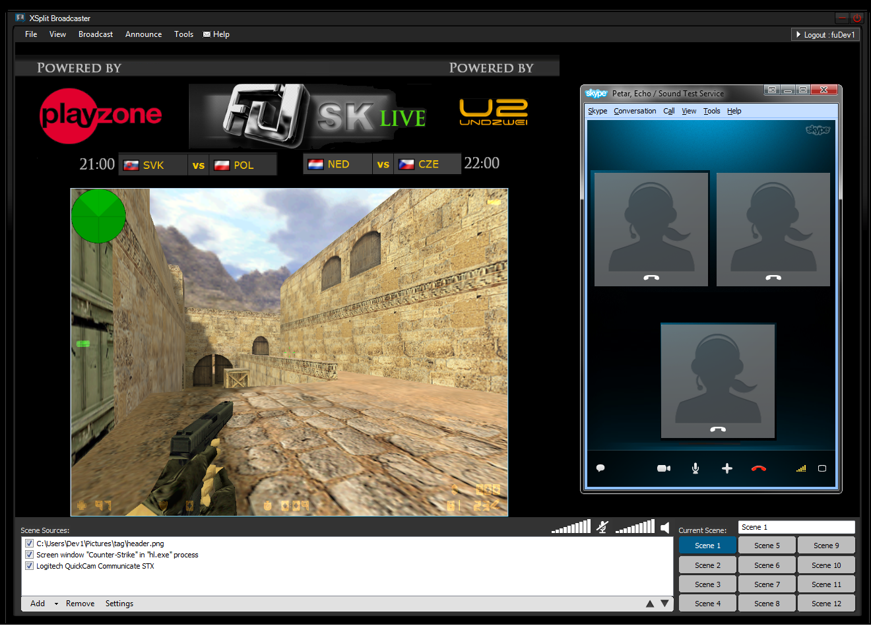Toggle Counter-Strike screen window source checkbox
The width and height of the screenshot is (871, 626).
29,555
